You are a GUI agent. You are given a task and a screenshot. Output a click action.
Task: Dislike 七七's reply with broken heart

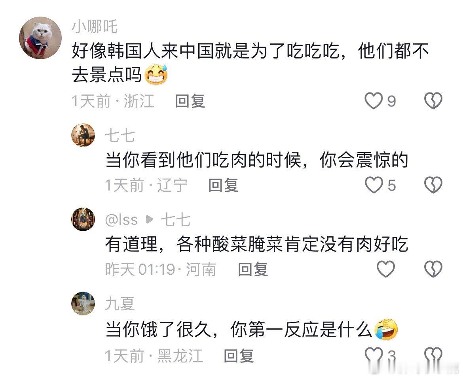(x=433, y=185)
